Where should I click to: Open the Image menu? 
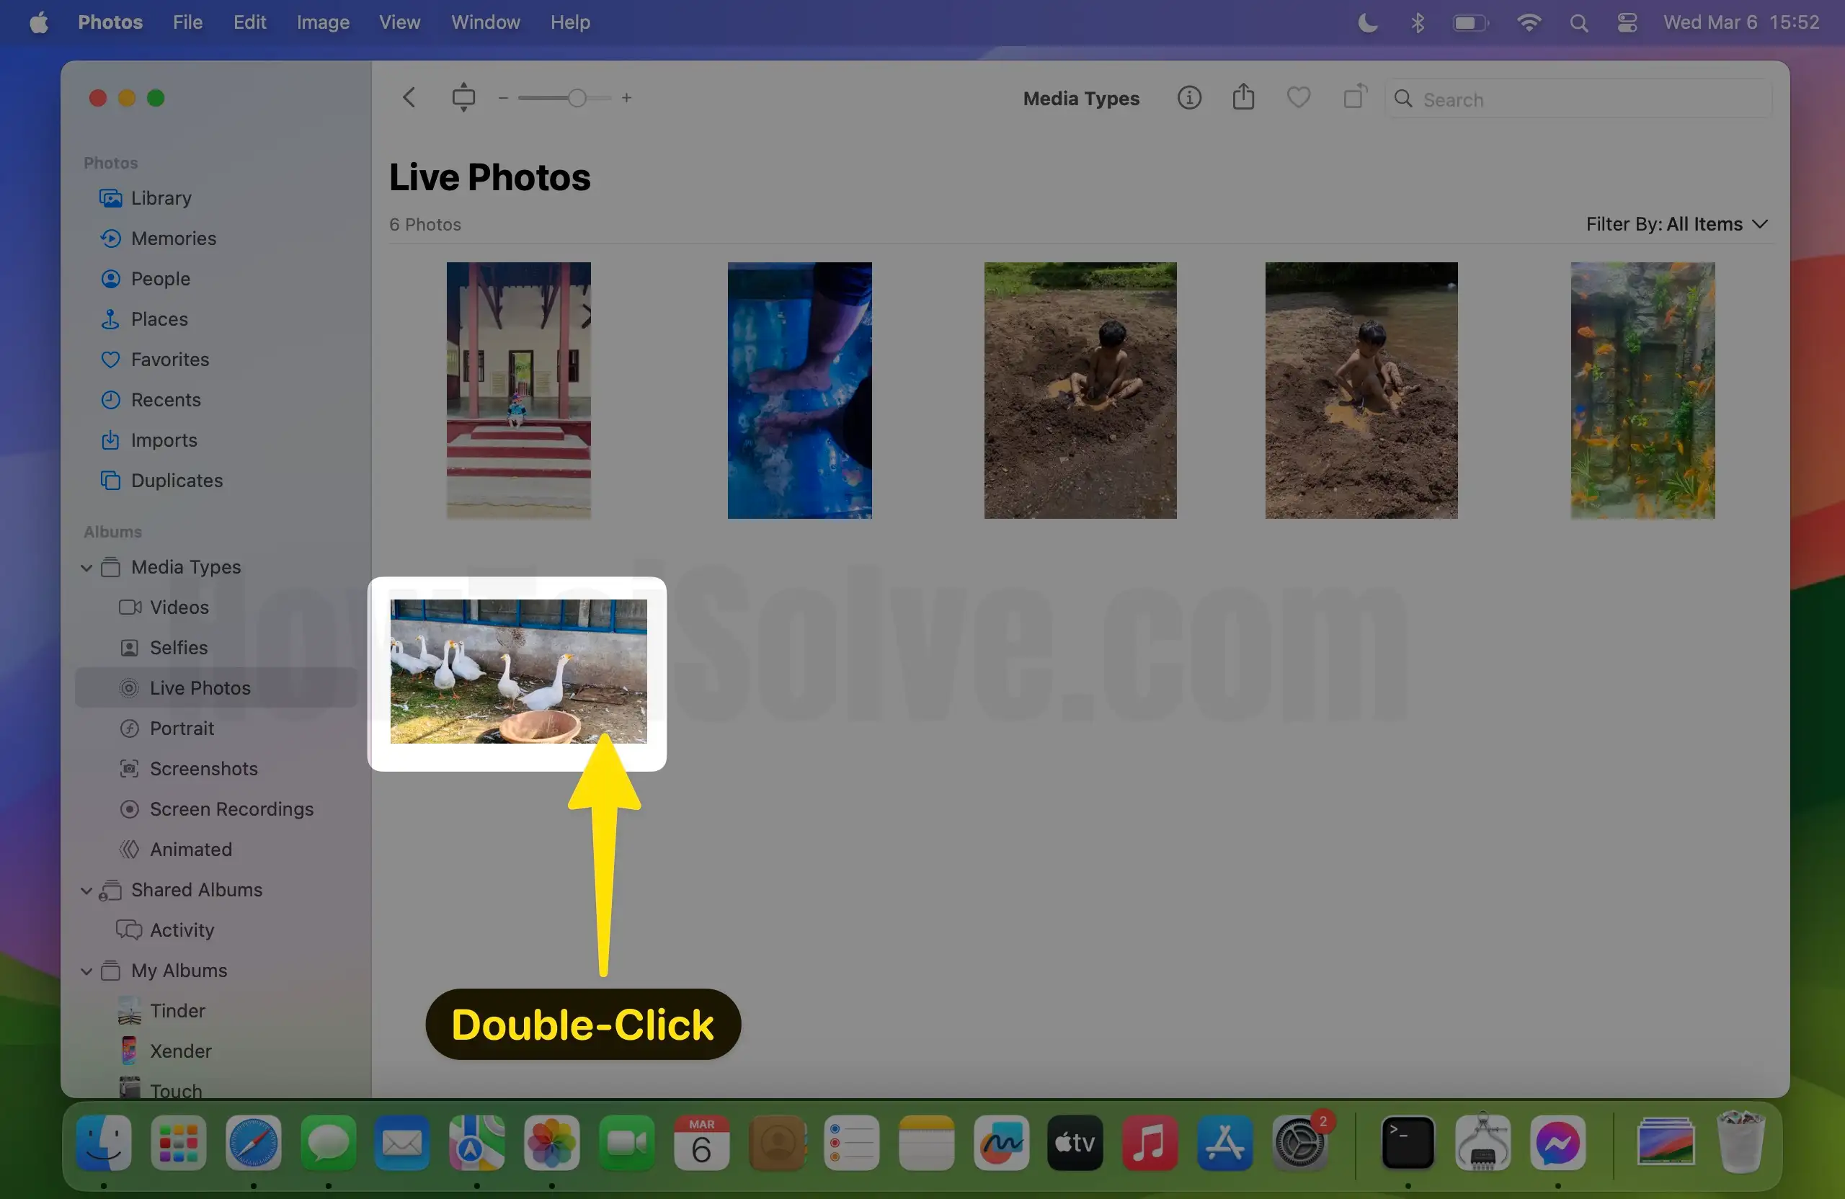click(x=322, y=22)
